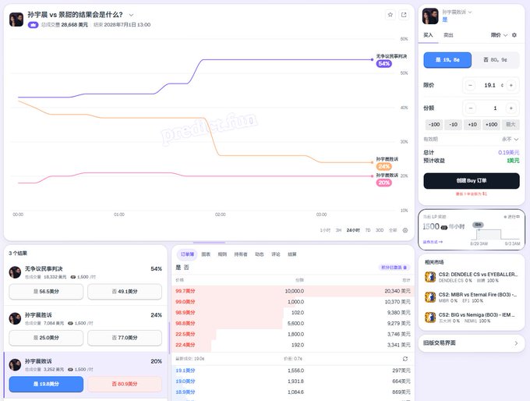
Task: Increase limit price with the plus button
Action: 511,85
